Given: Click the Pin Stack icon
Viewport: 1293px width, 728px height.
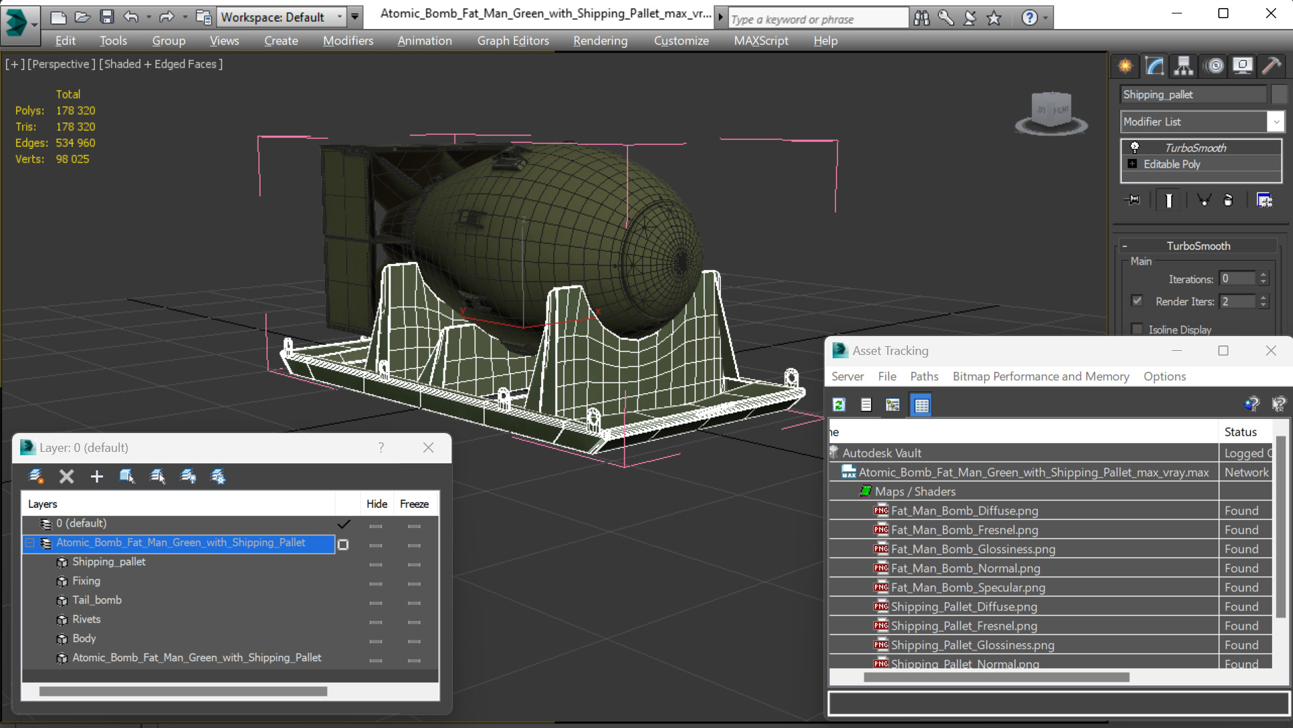Looking at the screenshot, I should [1133, 200].
